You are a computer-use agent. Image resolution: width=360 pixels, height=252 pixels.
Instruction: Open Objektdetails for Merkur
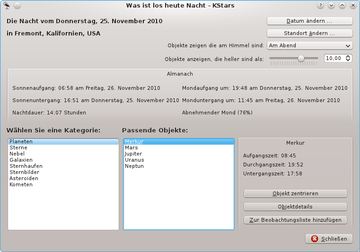[295, 207]
